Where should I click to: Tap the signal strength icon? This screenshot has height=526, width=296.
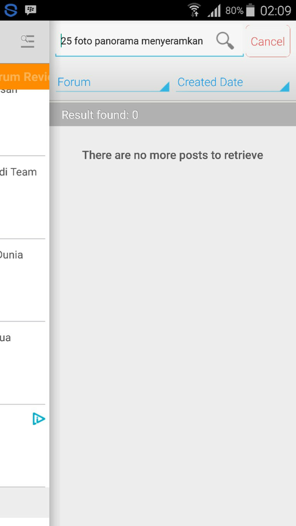click(214, 11)
